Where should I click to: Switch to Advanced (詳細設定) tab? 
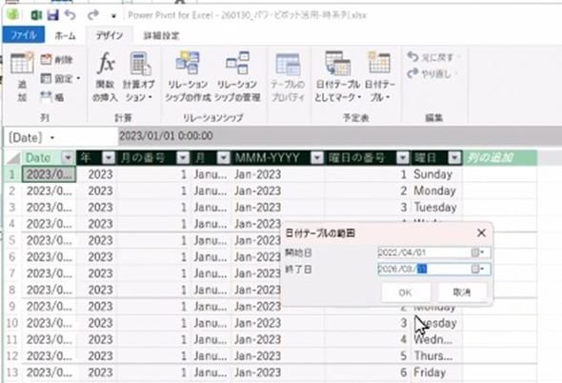(161, 35)
